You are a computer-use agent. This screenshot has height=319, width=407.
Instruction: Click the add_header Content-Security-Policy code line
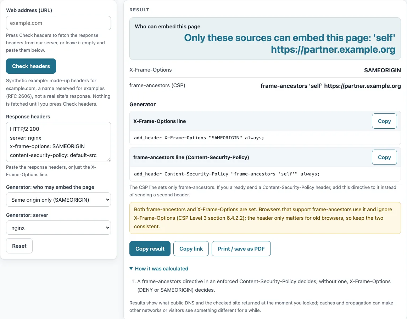227,174
